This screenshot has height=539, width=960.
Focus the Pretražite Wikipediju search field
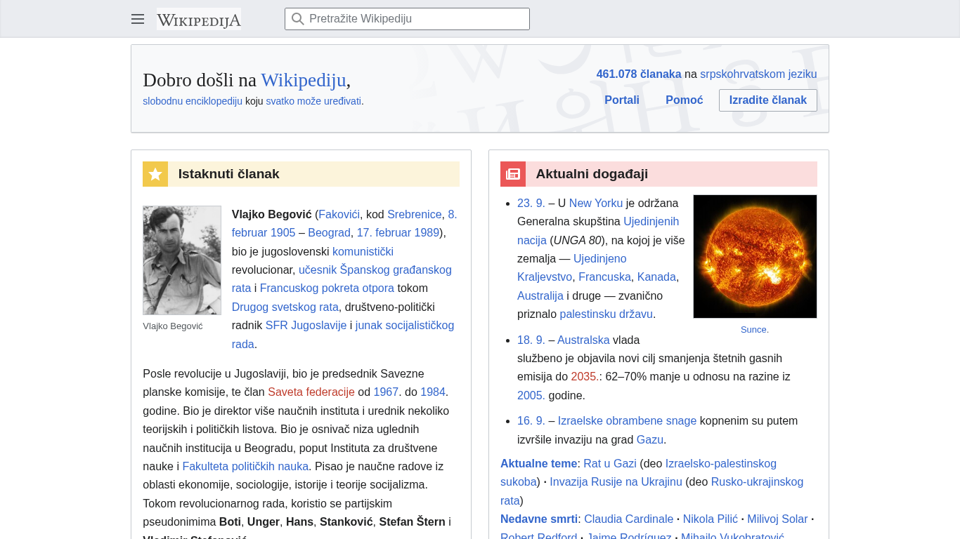(x=415, y=19)
